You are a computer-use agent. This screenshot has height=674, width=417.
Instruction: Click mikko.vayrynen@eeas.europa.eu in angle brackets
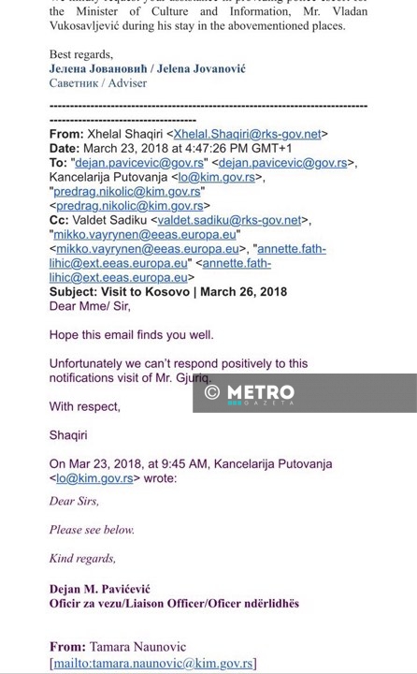148,249
